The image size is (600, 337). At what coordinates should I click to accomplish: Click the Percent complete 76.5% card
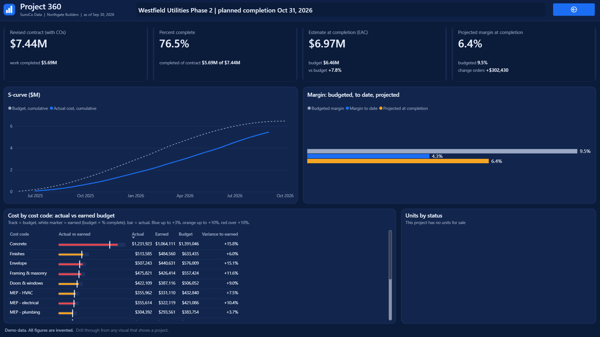pos(225,54)
